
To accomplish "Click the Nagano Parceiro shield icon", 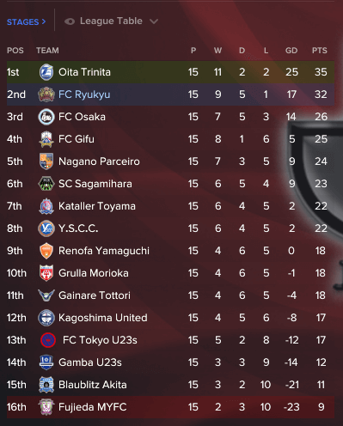I will click(46, 161).
